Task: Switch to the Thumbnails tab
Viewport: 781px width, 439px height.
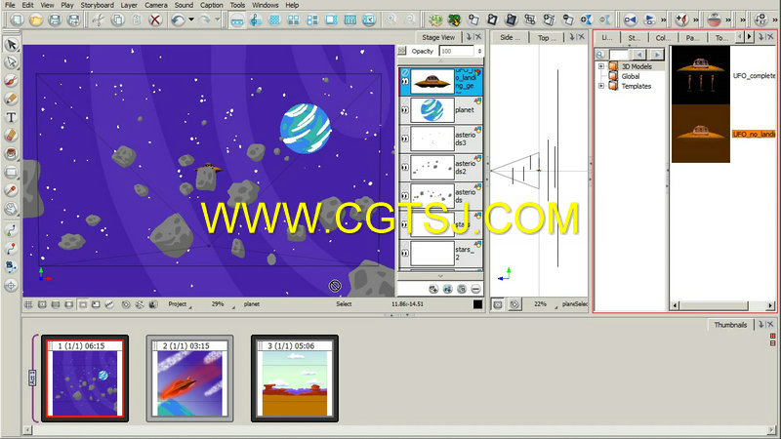Action: [730, 325]
